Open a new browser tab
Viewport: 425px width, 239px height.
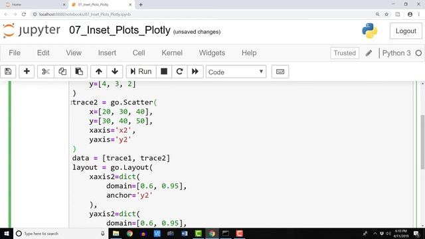click(141, 5)
